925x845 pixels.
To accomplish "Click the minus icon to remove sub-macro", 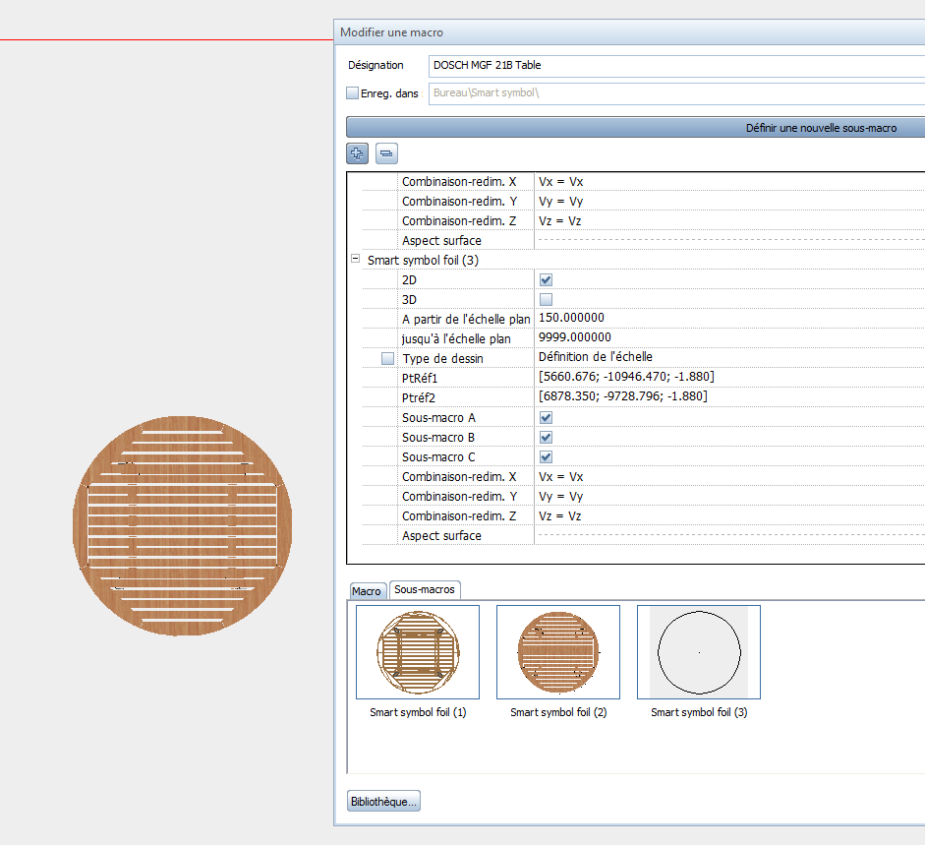I will tap(386, 153).
